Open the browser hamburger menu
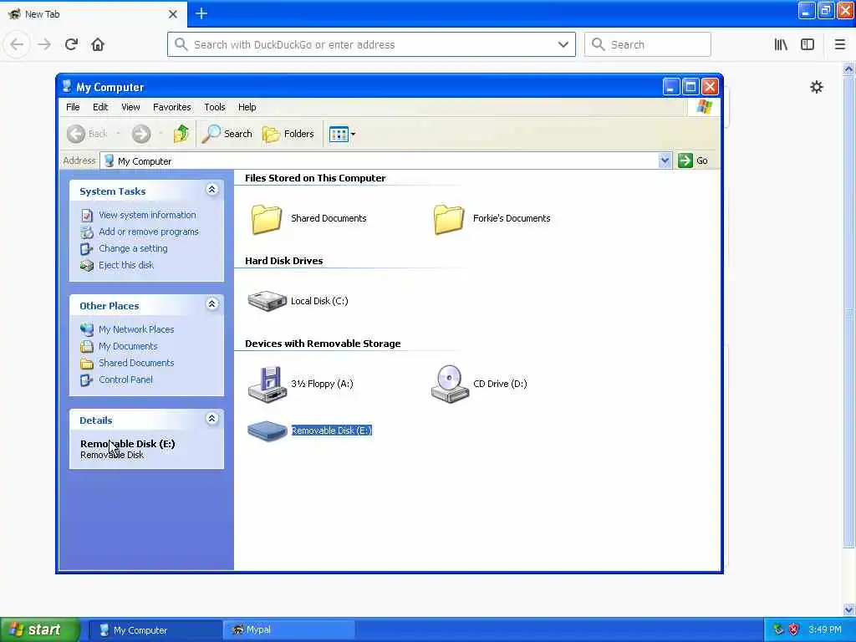The width and height of the screenshot is (856, 642). (840, 44)
